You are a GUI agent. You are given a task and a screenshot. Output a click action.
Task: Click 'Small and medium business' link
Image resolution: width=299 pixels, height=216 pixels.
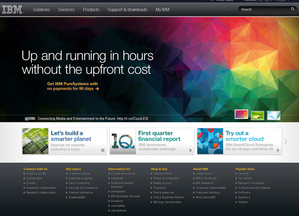[x=122, y=185]
